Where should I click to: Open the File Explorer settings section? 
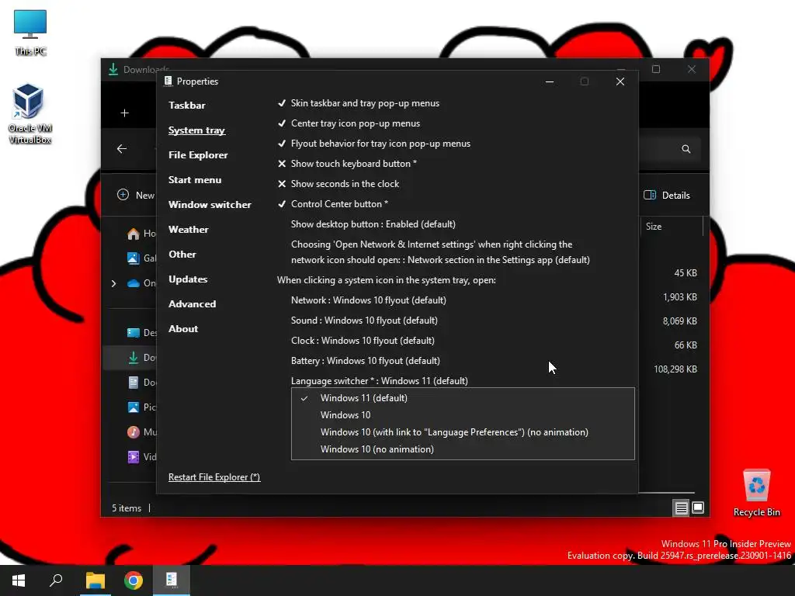[x=198, y=155]
